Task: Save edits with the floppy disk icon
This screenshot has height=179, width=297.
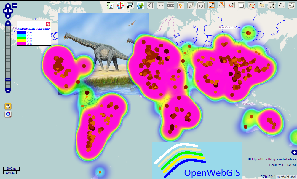Action: point(241,6)
